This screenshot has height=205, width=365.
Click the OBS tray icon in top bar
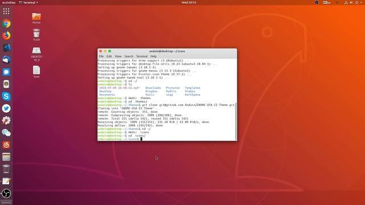pos(317,2)
